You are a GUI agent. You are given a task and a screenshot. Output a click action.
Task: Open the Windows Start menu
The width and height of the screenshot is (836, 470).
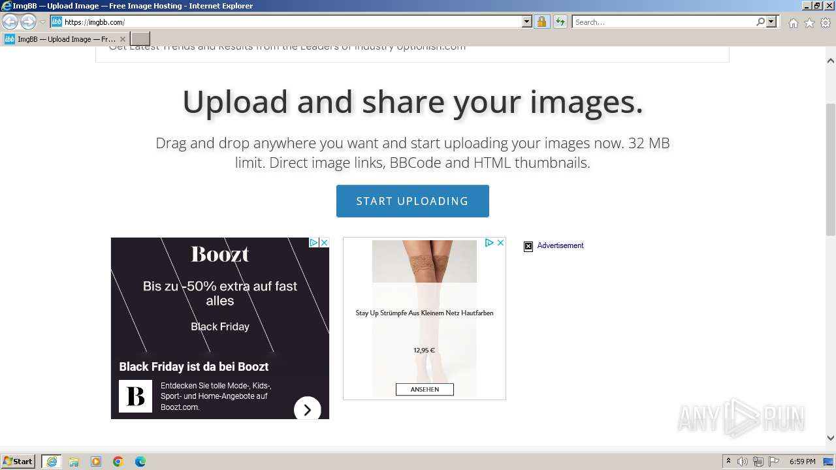tap(18, 462)
